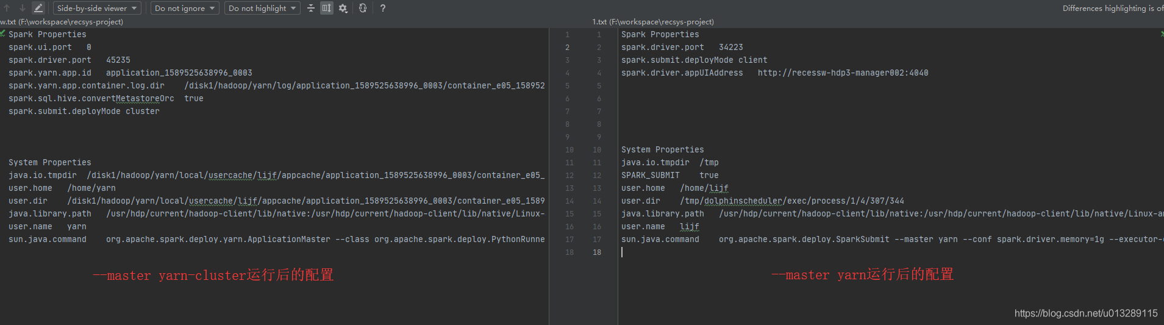Go to next difference arrow
The image size is (1164, 325).
(23, 8)
